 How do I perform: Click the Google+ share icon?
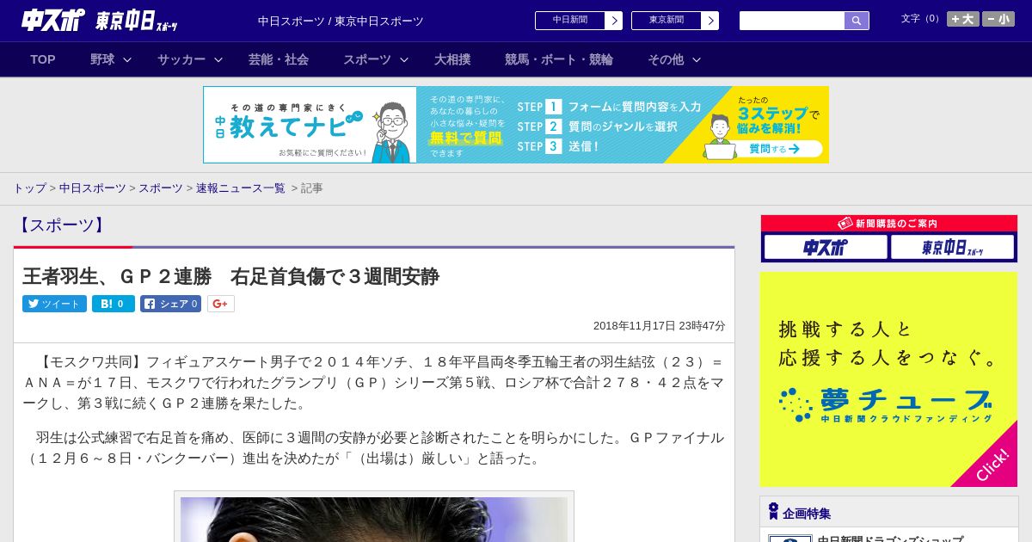click(220, 304)
